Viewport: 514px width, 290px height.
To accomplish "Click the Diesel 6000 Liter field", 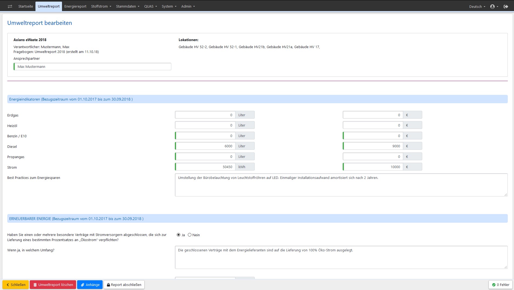I will tap(205, 146).
